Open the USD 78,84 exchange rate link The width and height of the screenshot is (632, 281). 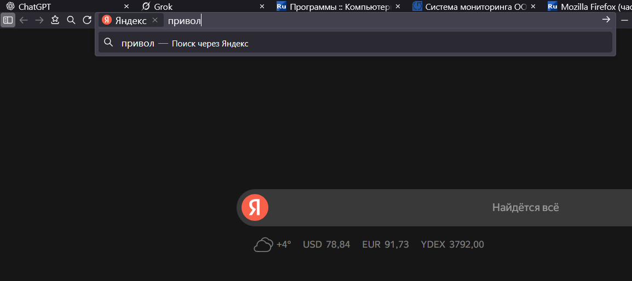(326, 244)
